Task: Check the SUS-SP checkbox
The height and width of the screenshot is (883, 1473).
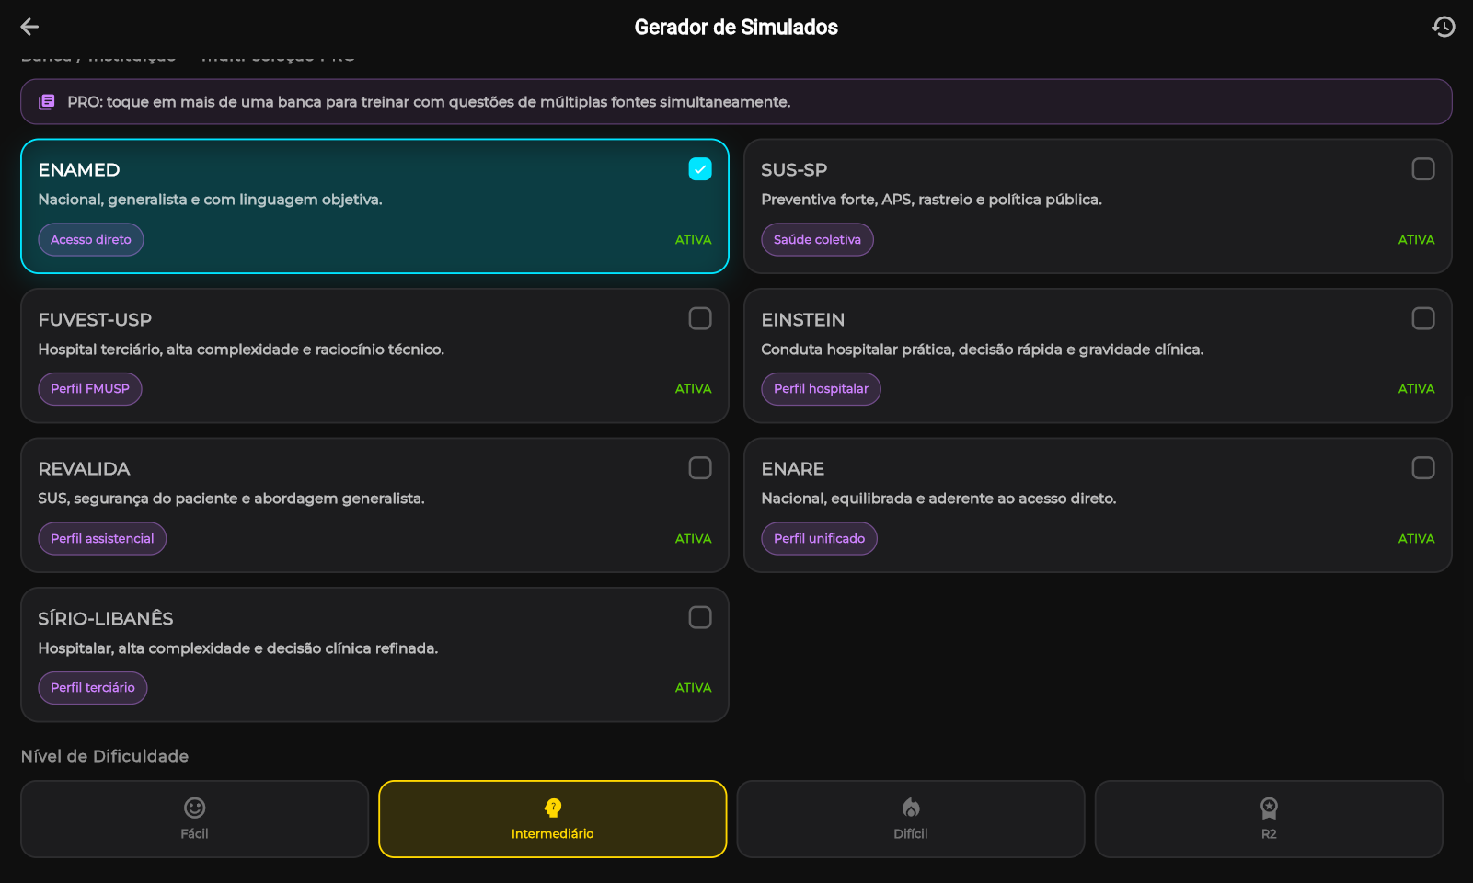Action: coord(1423,169)
